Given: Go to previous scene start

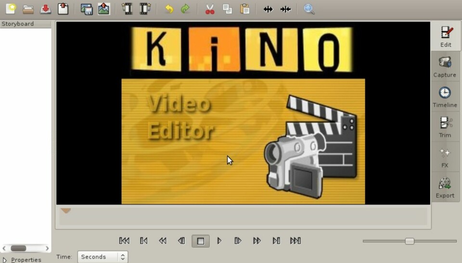Looking at the screenshot, I should [x=143, y=241].
